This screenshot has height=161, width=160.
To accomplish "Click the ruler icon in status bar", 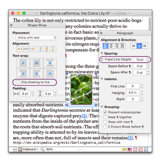I will (x=124, y=149).
